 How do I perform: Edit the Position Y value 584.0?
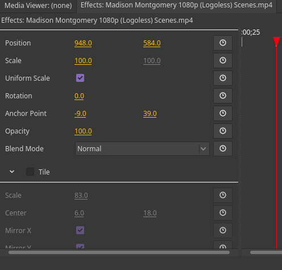click(152, 43)
